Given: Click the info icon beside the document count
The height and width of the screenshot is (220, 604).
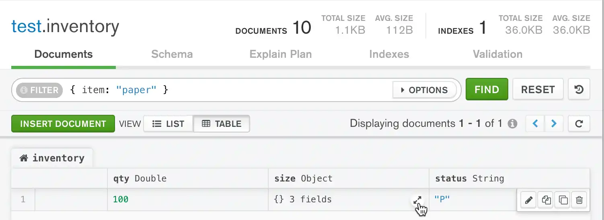Looking at the screenshot, I should coord(512,124).
